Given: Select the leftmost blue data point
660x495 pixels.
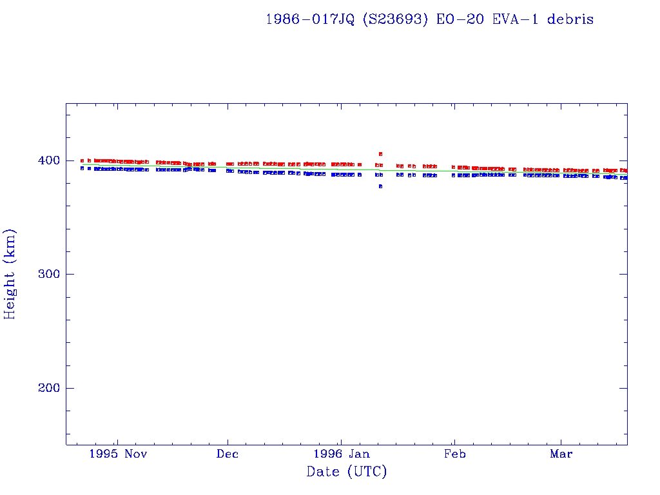Looking at the screenshot, I should [82, 168].
